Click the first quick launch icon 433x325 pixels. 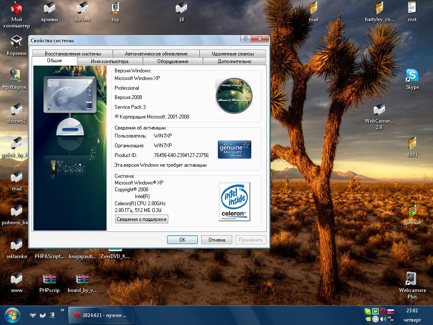pos(33,315)
